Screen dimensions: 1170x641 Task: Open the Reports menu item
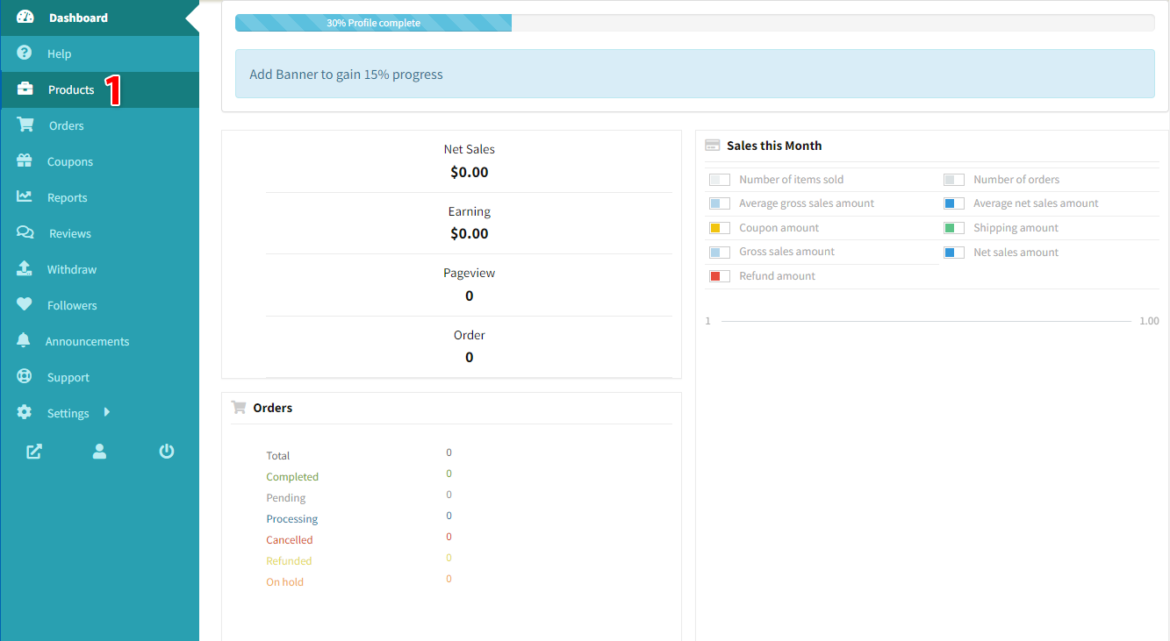pyautogui.click(x=67, y=197)
